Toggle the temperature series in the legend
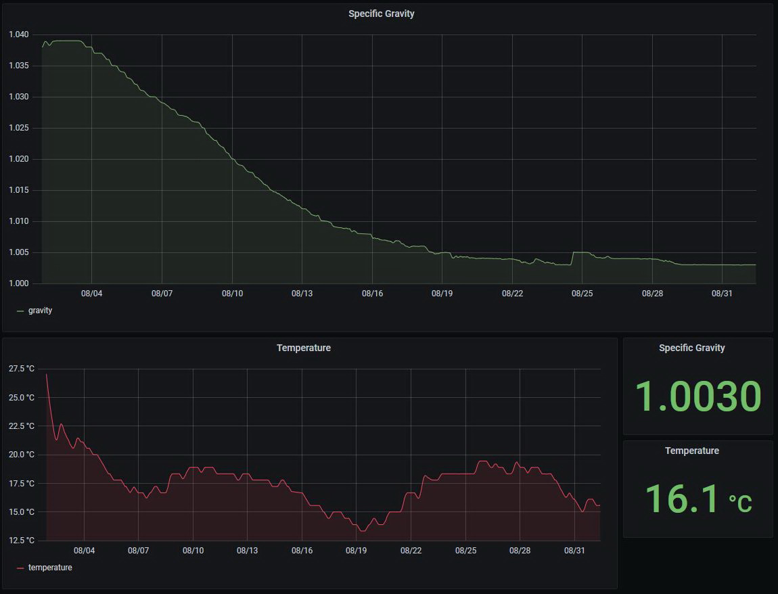This screenshot has height=594, width=778. [50, 567]
